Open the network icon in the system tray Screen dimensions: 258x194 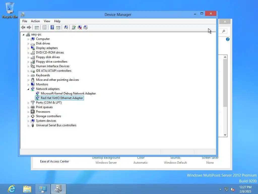pyautogui.click(x=227, y=189)
